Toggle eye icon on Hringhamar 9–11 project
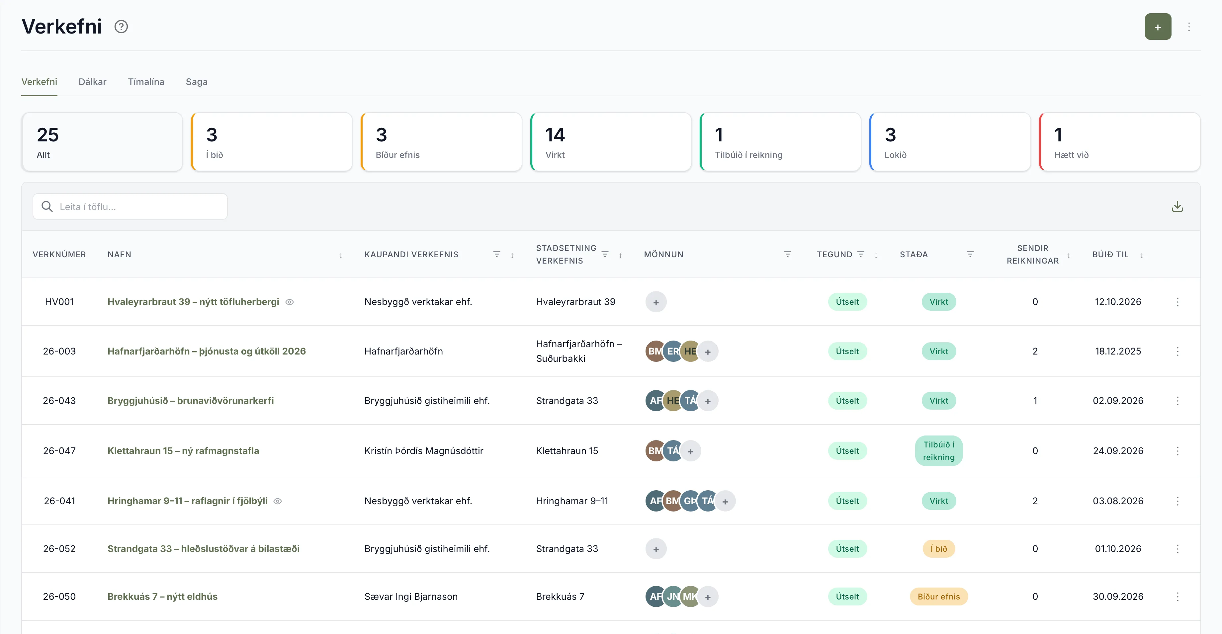This screenshot has width=1222, height=634. (278, 501)
